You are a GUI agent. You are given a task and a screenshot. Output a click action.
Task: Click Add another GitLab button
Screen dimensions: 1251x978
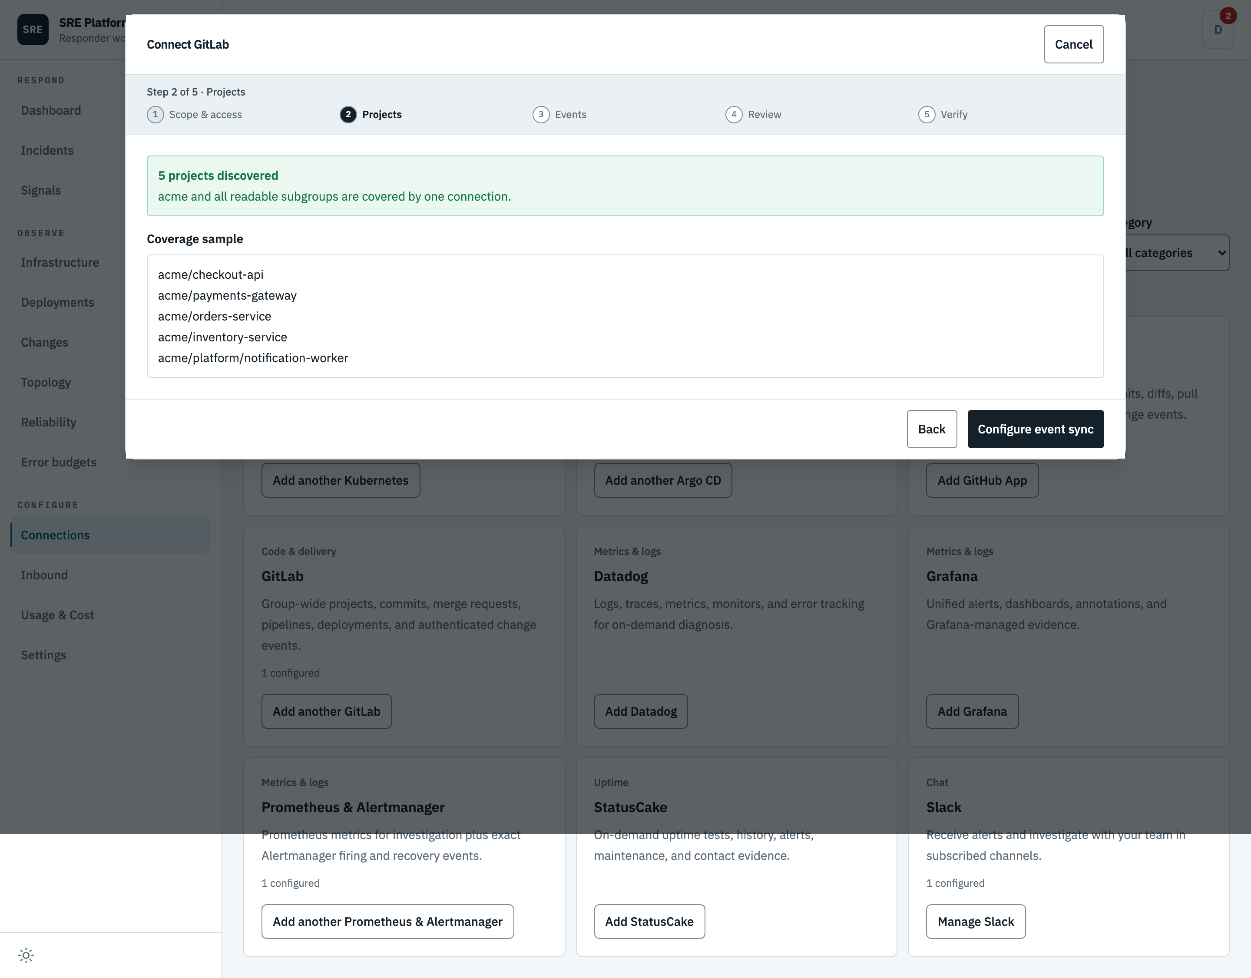click(x=327, y=711)
